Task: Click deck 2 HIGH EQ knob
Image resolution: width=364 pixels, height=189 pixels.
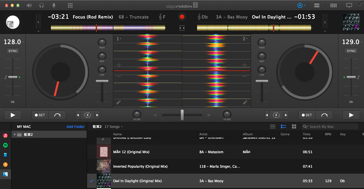Action: 261,42
